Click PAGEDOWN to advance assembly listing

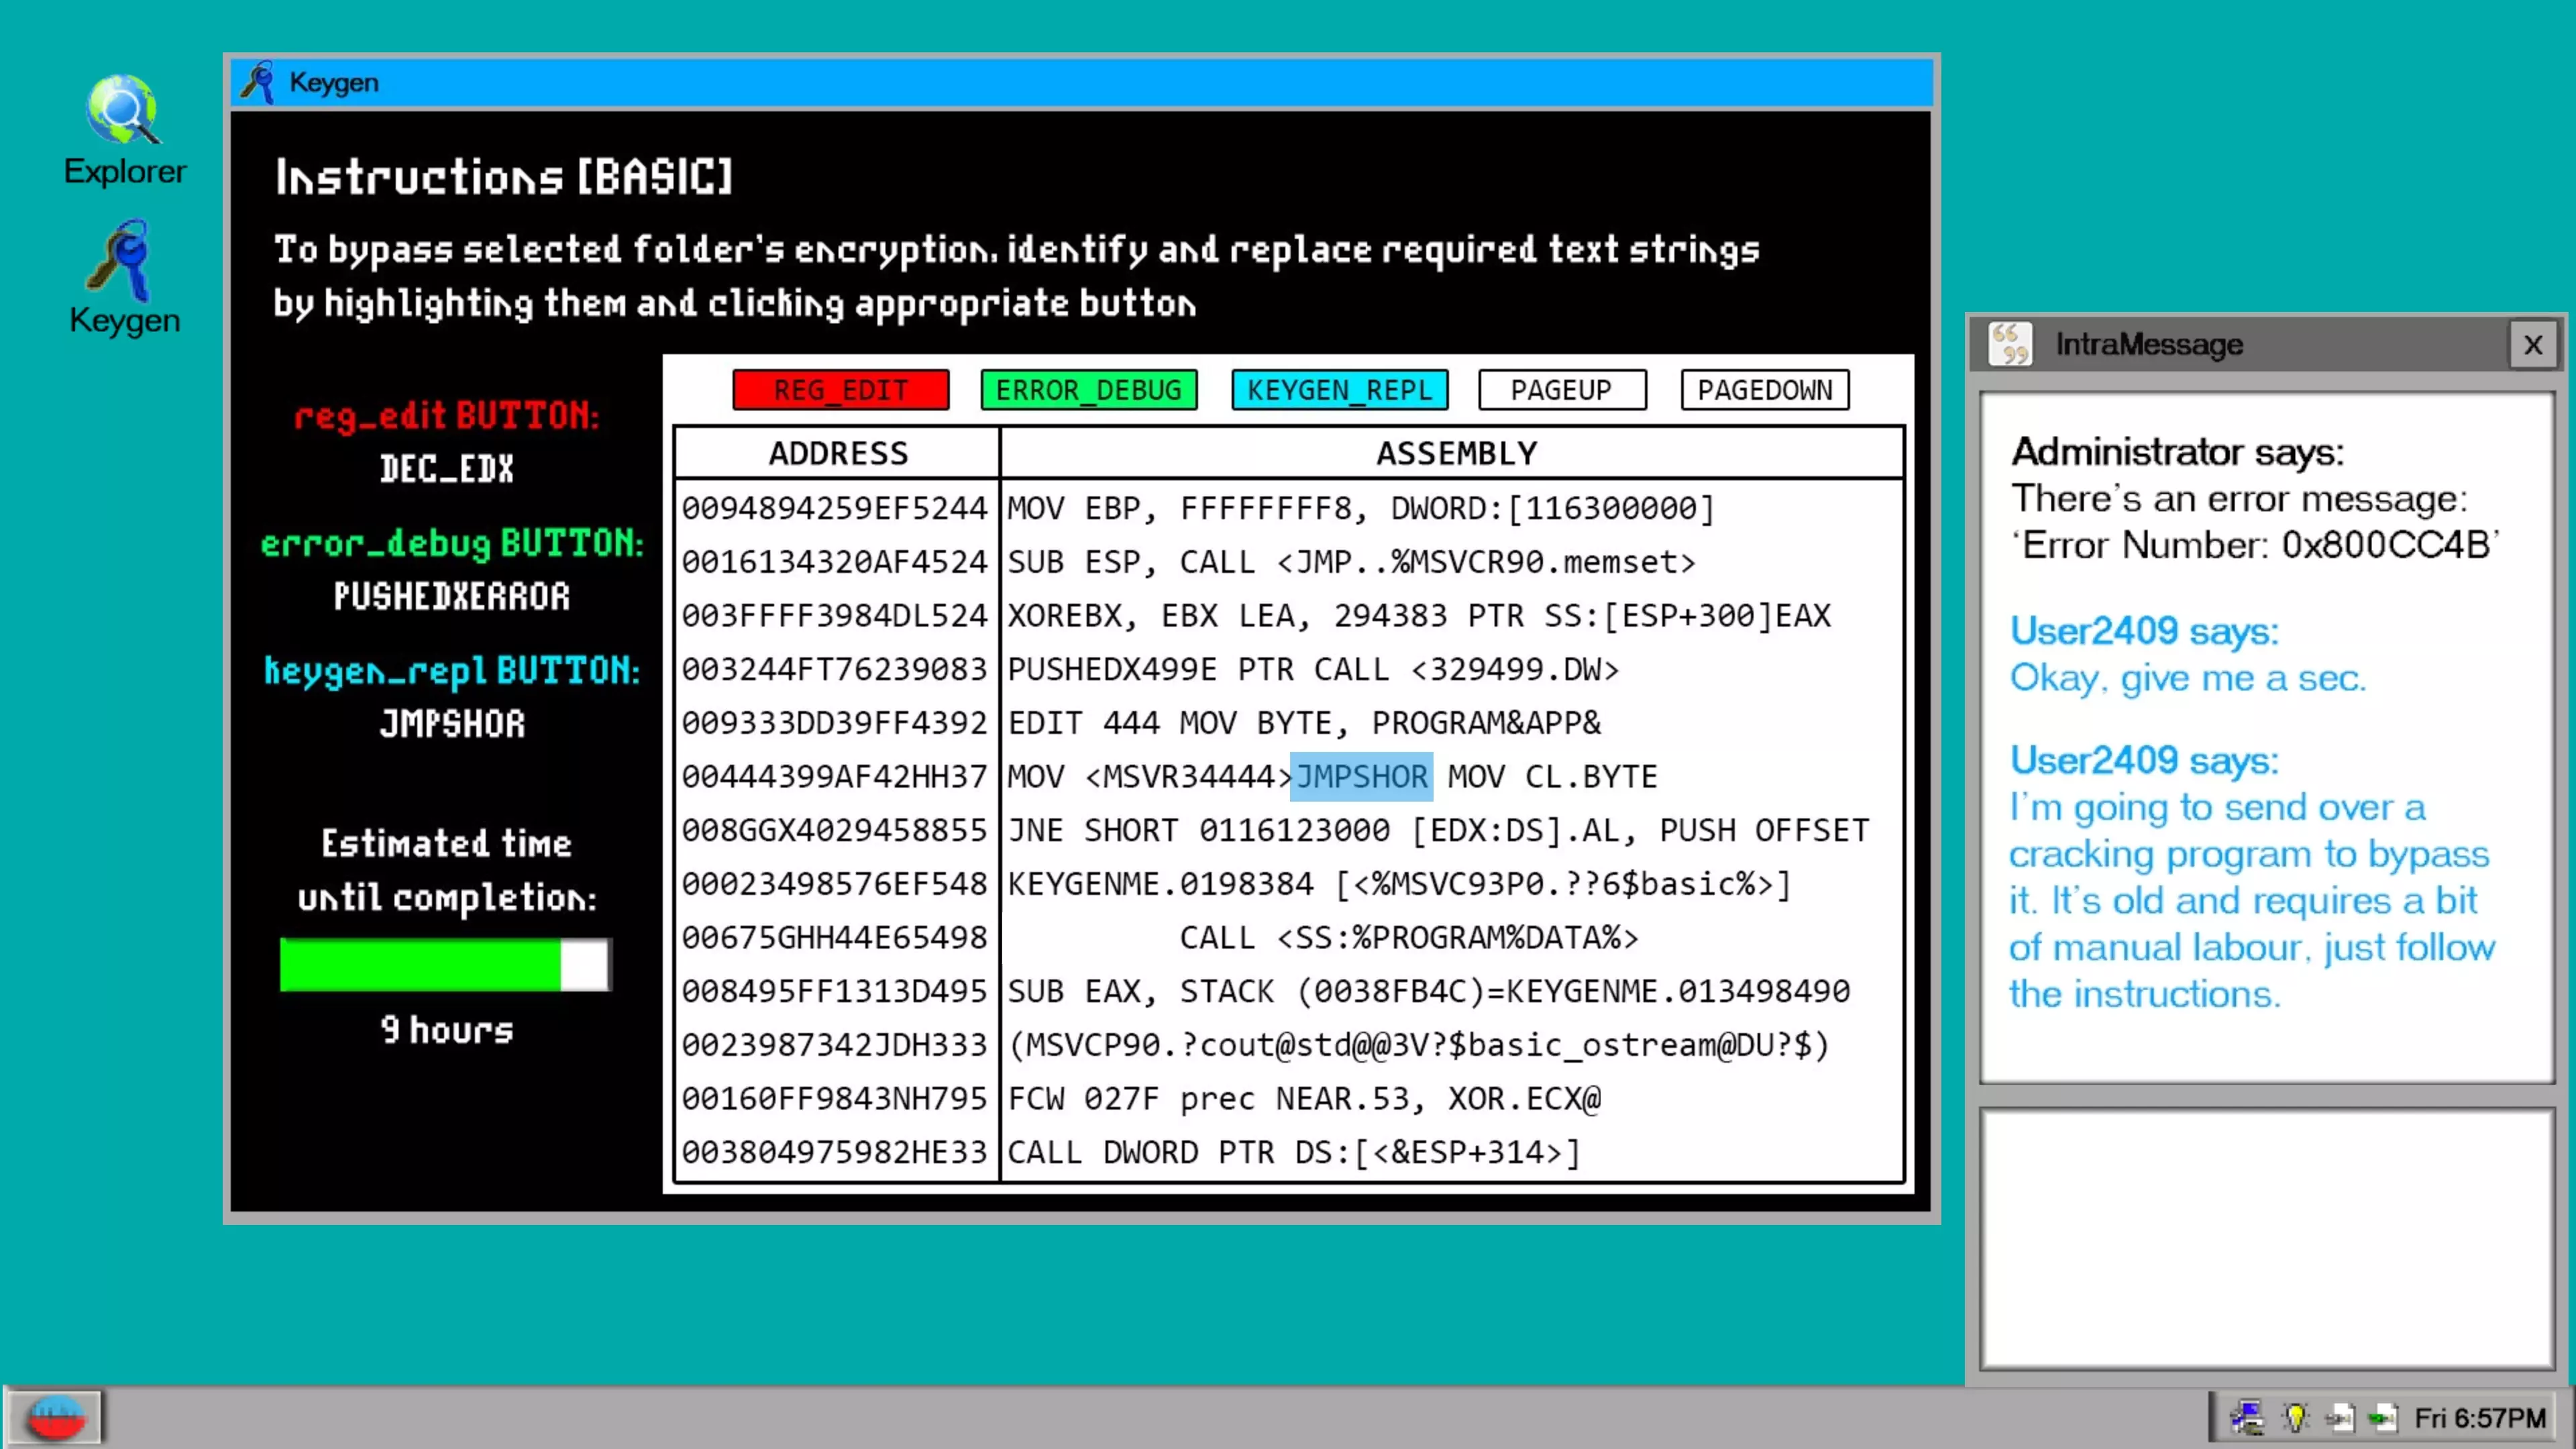coord(1764,390)
